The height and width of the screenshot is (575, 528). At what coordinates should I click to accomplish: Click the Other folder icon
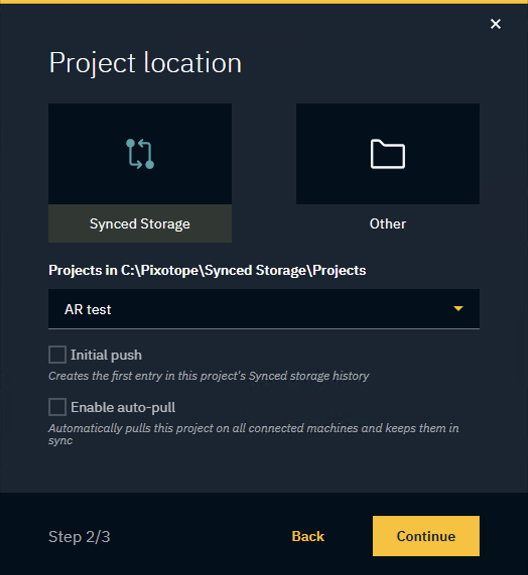tap(387, 153)
